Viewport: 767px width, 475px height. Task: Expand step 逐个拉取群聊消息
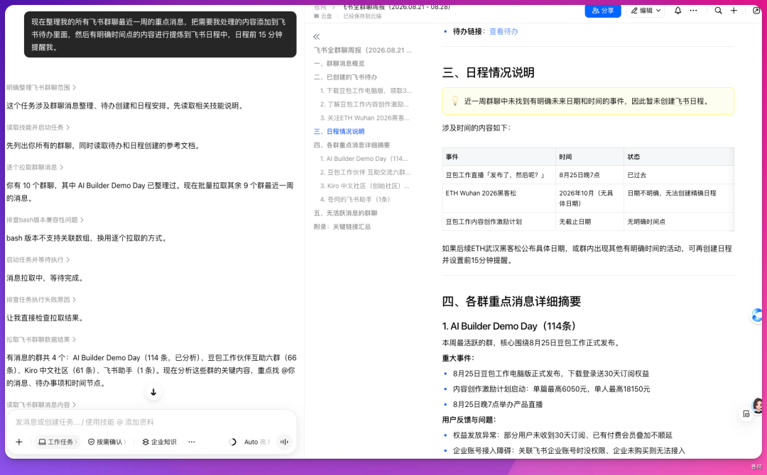coord(35,167)
